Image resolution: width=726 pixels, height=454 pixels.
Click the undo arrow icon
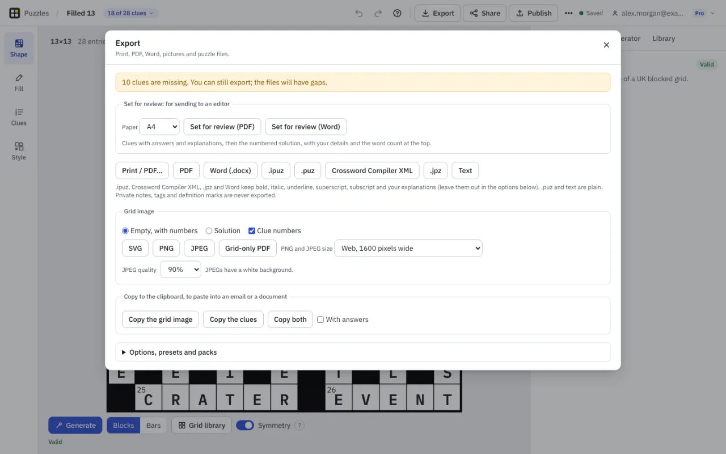pyautogui.click(x=359, y=13)
